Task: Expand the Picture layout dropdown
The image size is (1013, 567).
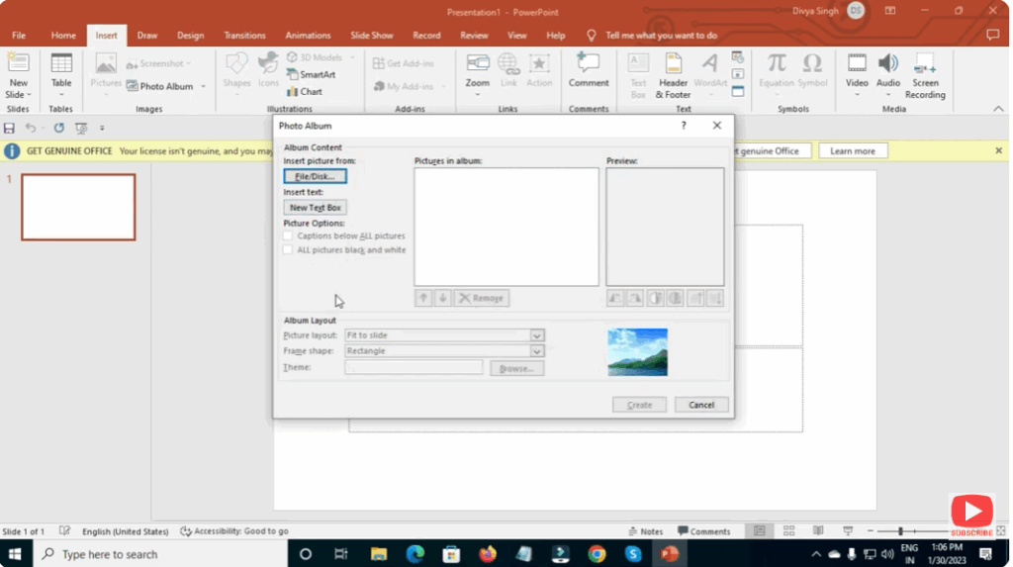Action: click(537, 335)
